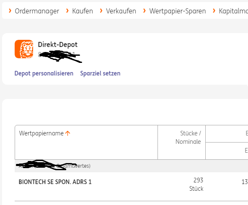Screen dimensions: 248x205
Task: Open the BIONTECH SE SPON. ADRS 1 position
Action: 55,182
